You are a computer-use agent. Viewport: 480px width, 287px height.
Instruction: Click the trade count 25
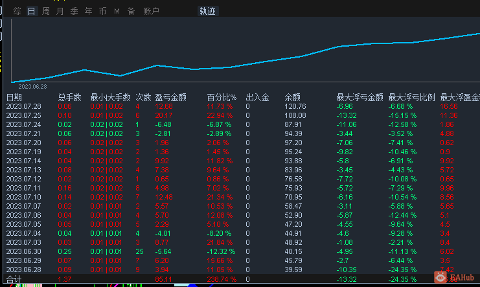pos(139,251)
